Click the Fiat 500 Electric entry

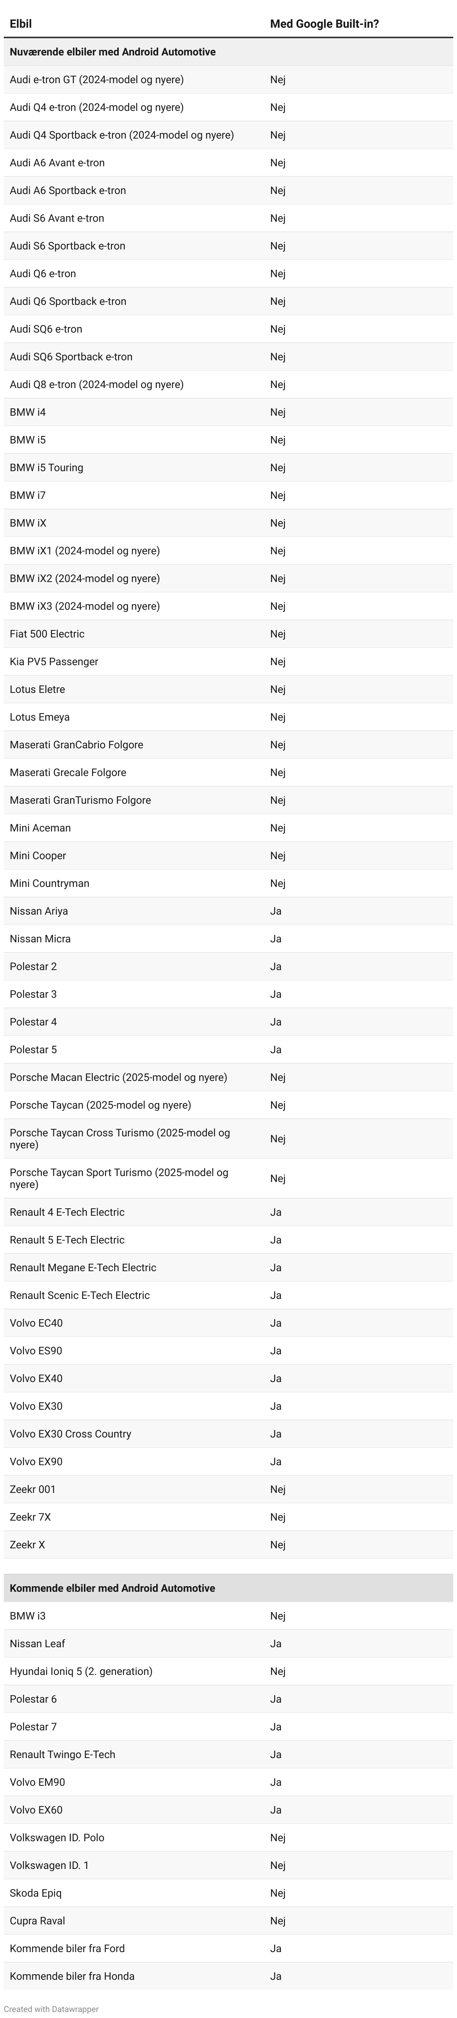coord(47,634)
